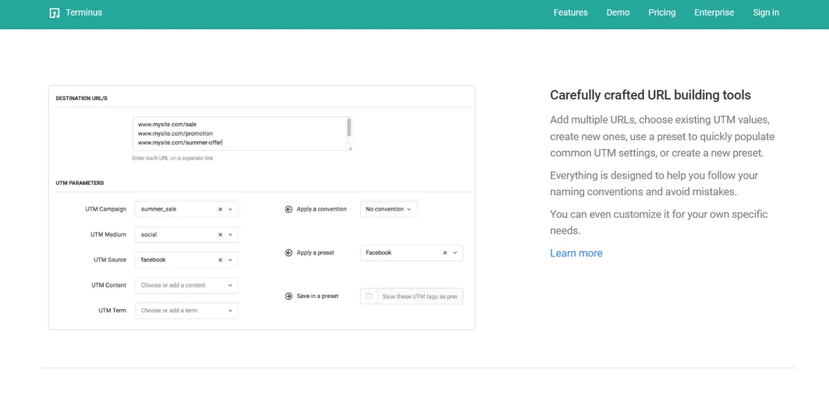Switch to the Enterprise section
Screen dimensions: 829x400
pyautogui.click(x=714, y=12)
